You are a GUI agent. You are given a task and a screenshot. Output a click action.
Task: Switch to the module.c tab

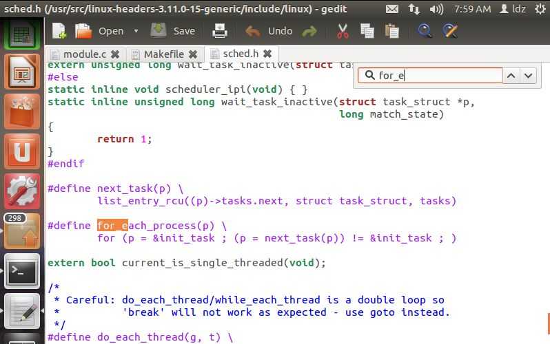coord(85,54)
